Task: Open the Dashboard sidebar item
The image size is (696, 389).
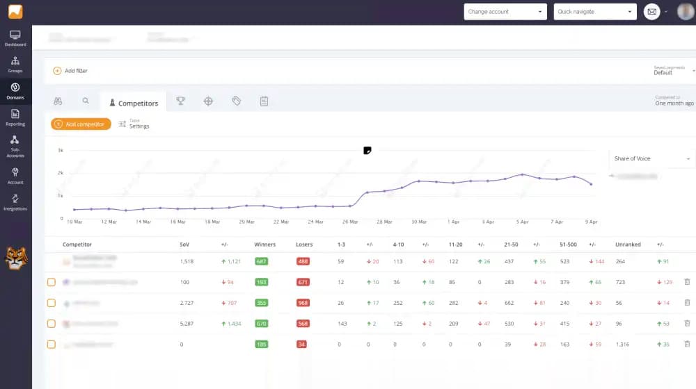Action: click(x=15, y=38)
